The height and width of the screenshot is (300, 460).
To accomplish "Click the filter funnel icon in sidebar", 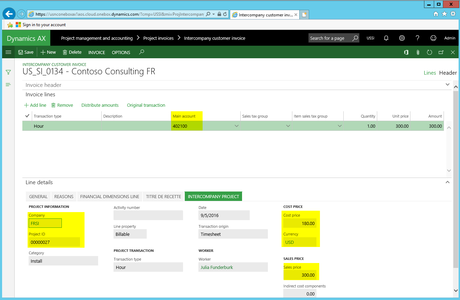I will (x=8, y=72).
